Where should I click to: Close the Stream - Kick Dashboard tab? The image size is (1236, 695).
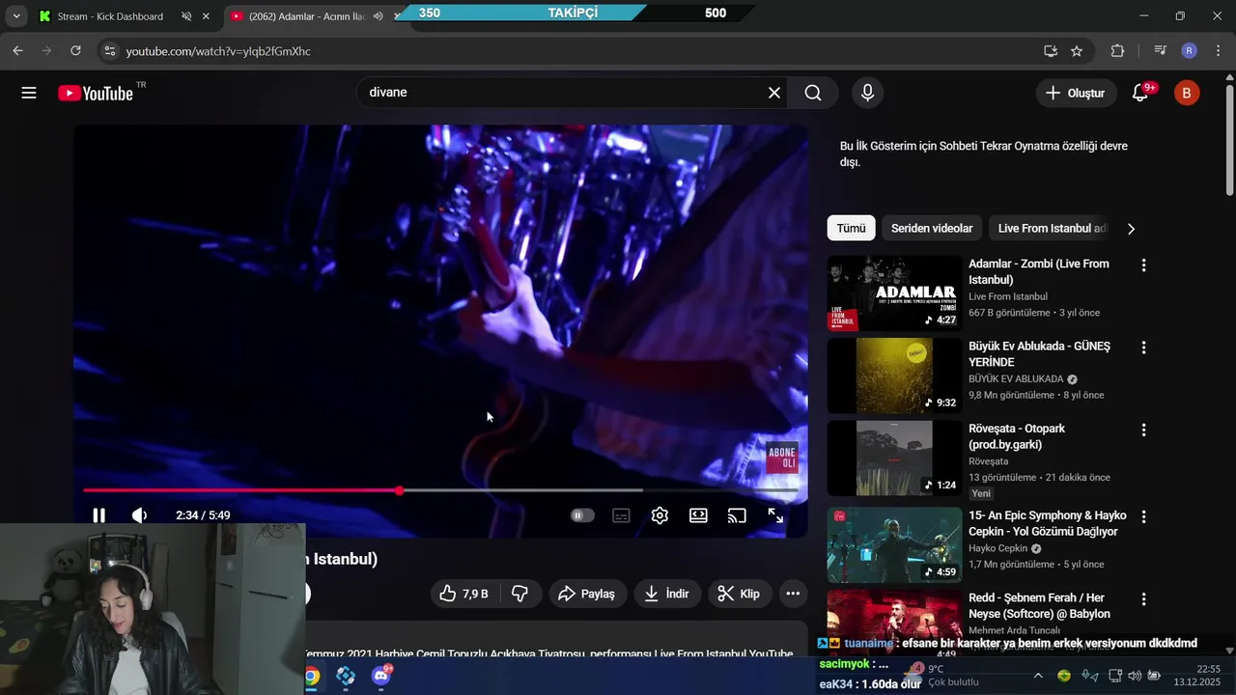(206, 16)
